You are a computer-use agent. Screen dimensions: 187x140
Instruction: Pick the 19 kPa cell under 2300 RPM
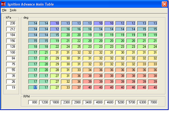pyautogui.click(x=66, y=87)
